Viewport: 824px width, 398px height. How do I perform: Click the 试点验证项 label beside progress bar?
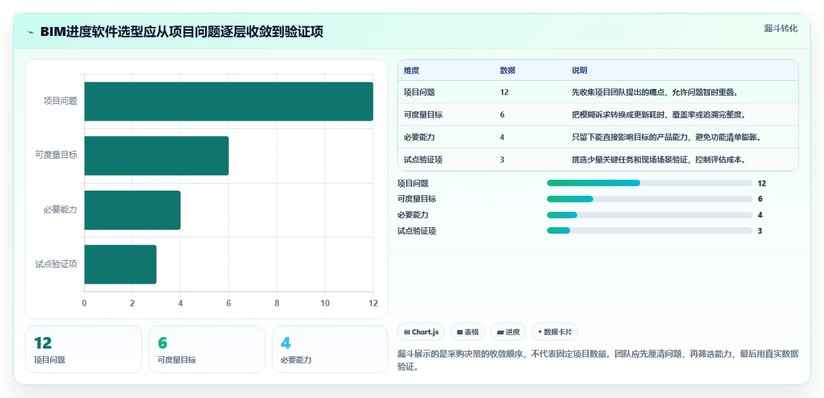416,231
